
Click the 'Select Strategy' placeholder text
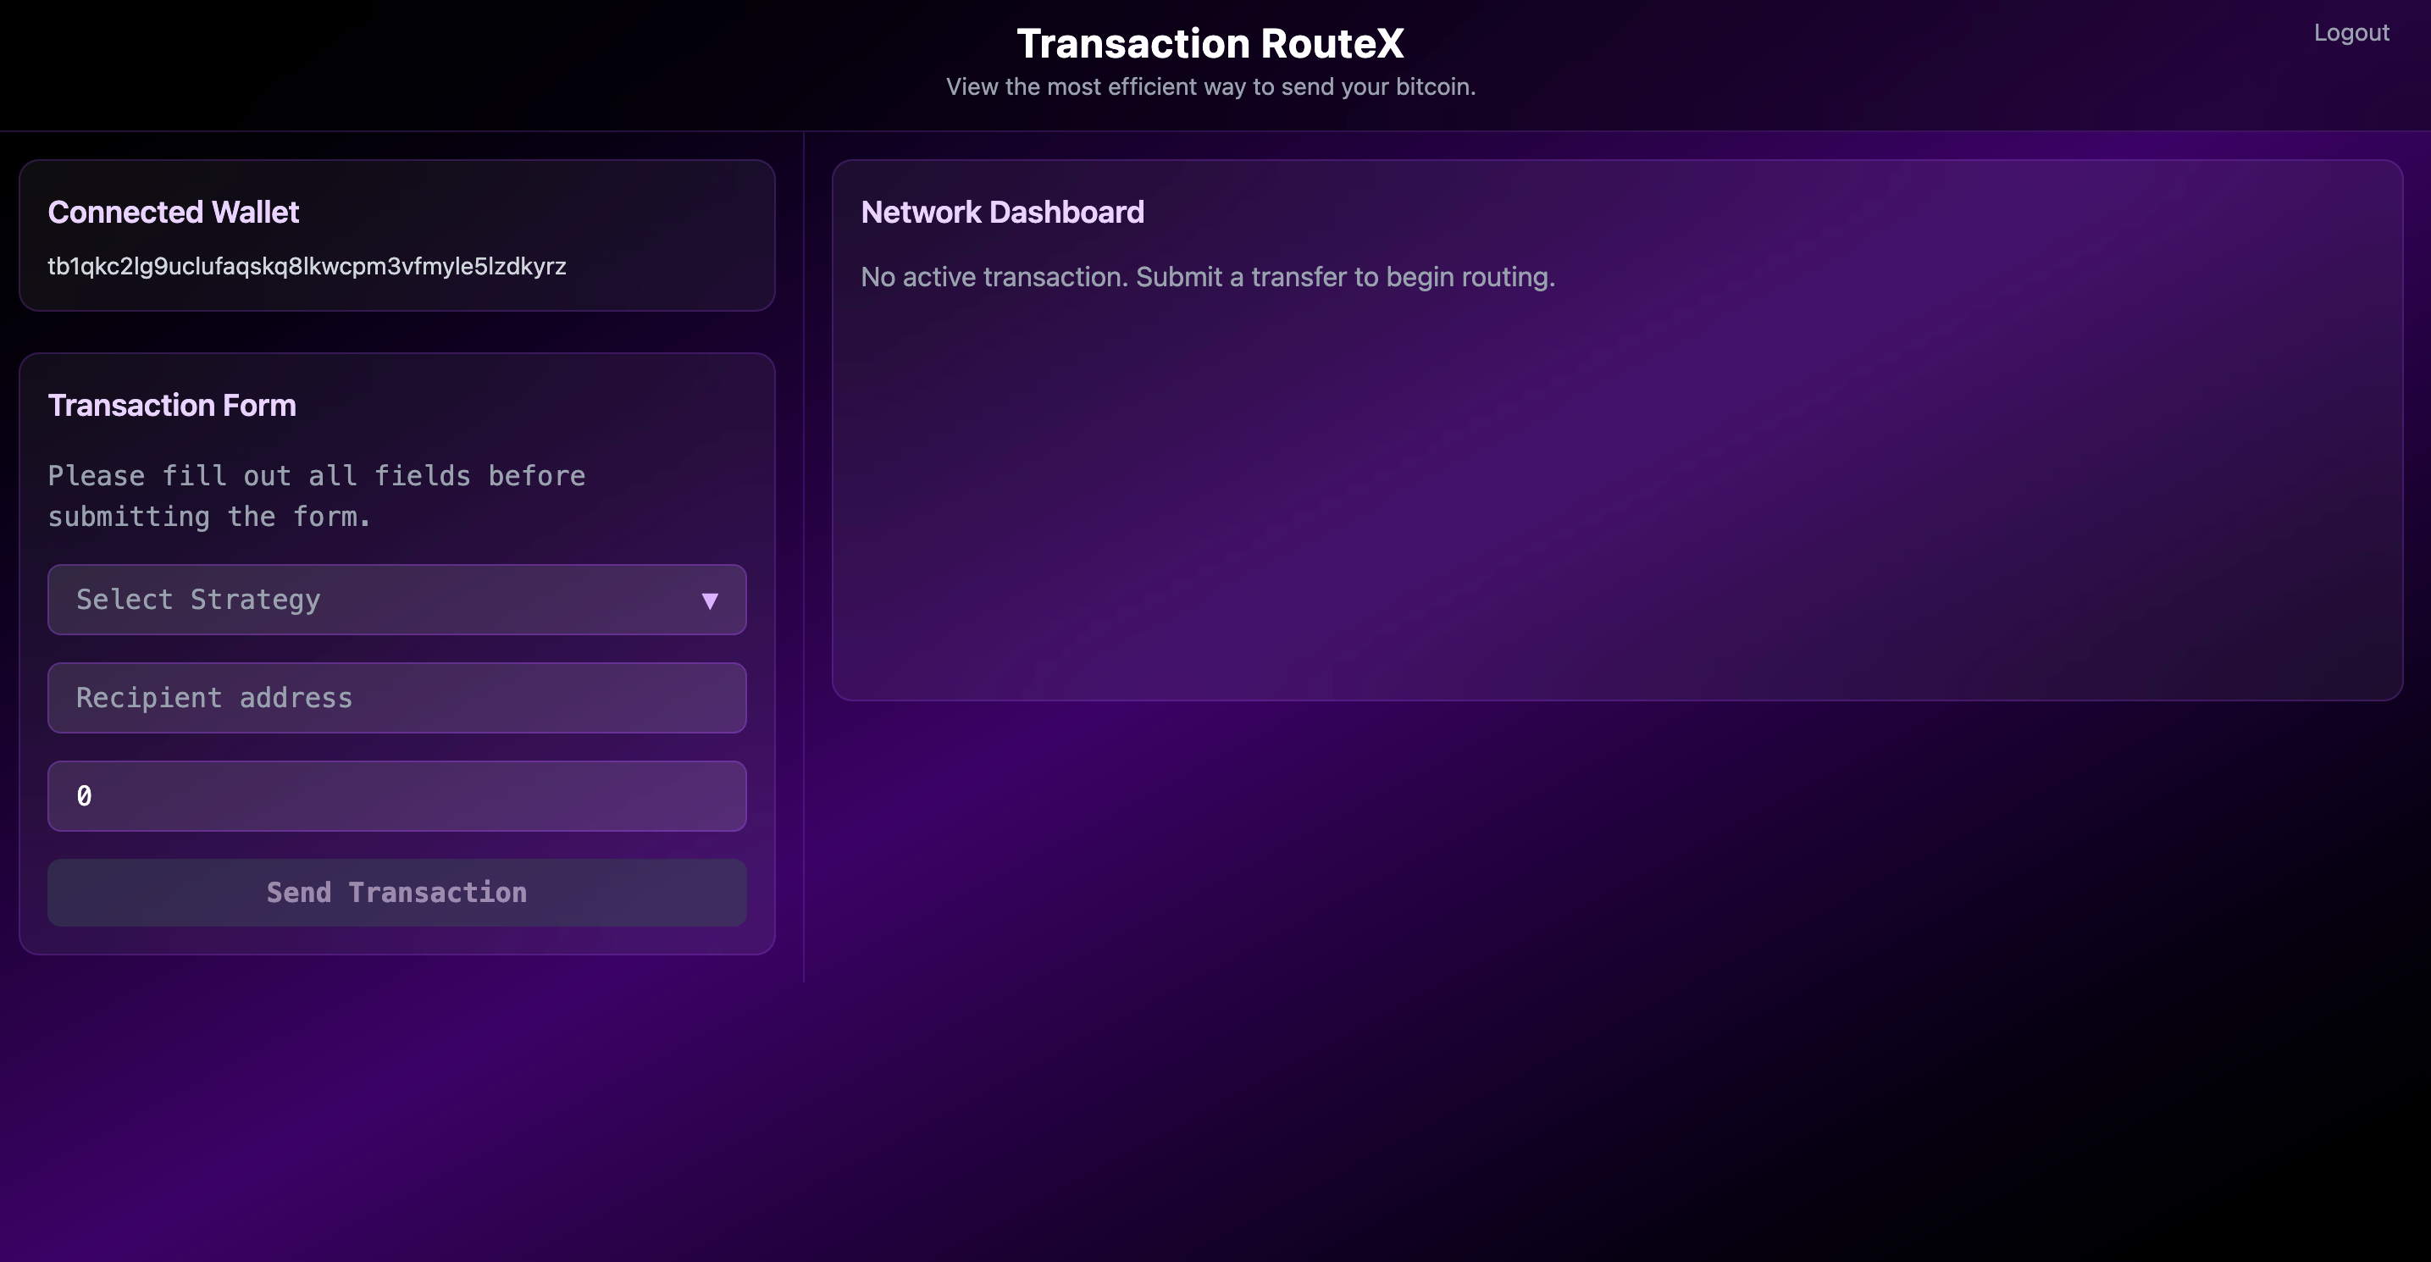point(198,601)
